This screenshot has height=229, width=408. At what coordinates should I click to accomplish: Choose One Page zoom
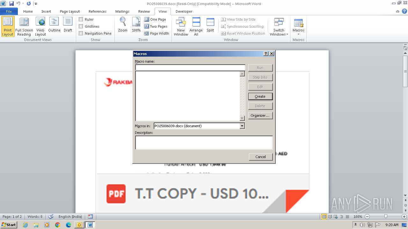[x=155, y=19]
